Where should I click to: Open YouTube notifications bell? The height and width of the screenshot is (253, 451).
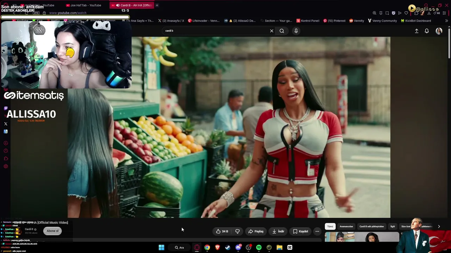pyautogui.click(x=427, y=31)
